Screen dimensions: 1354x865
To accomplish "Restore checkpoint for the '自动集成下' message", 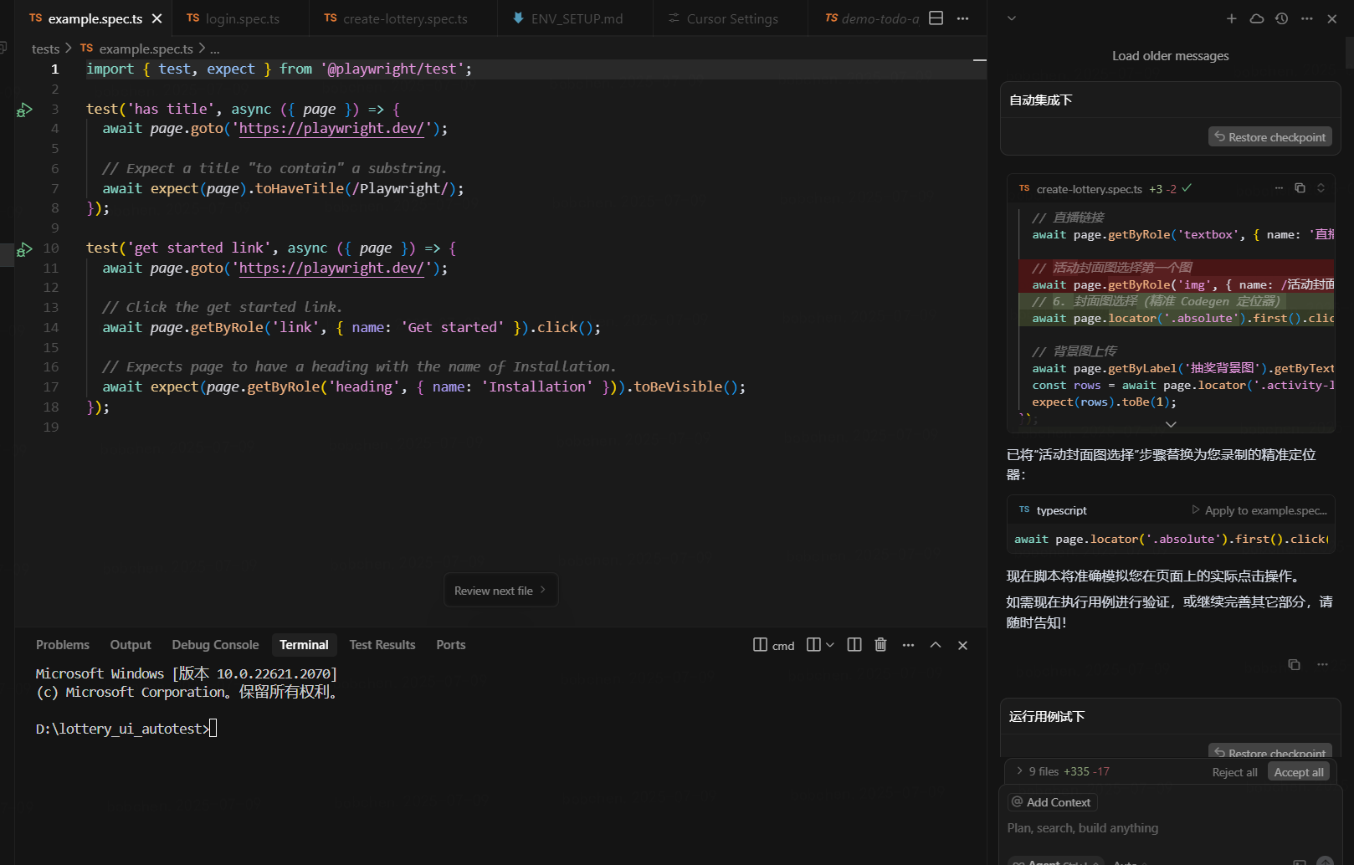I will point(1269,137).
